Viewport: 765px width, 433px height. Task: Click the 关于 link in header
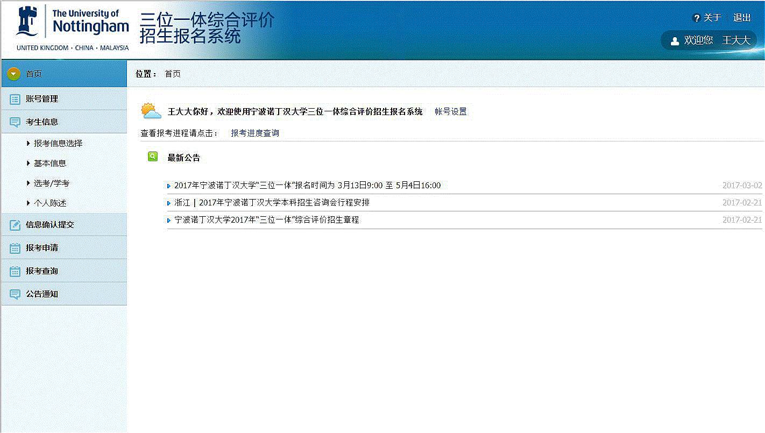pyautogui.click(x=712, y=18)
